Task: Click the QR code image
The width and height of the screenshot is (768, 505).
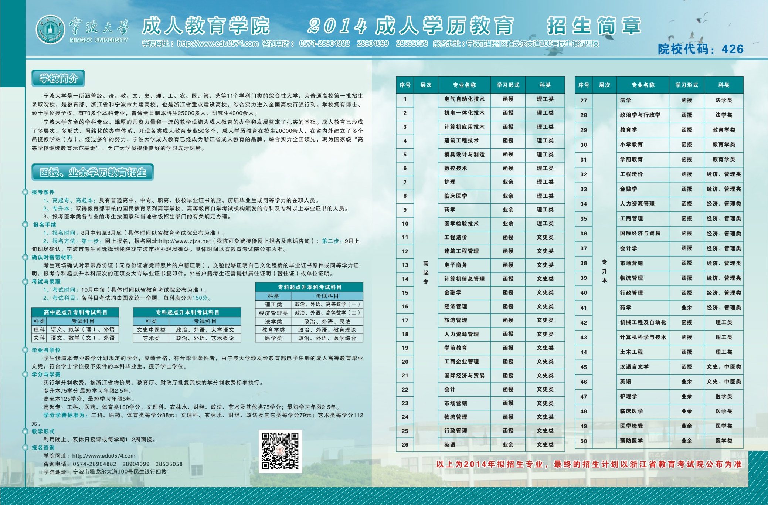Action: [280, 451]
